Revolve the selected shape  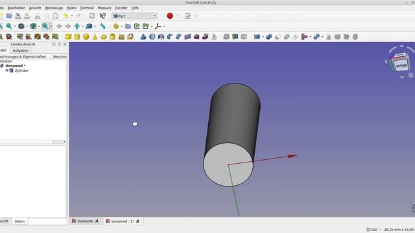pyautogui.click(x=152, y=37)
